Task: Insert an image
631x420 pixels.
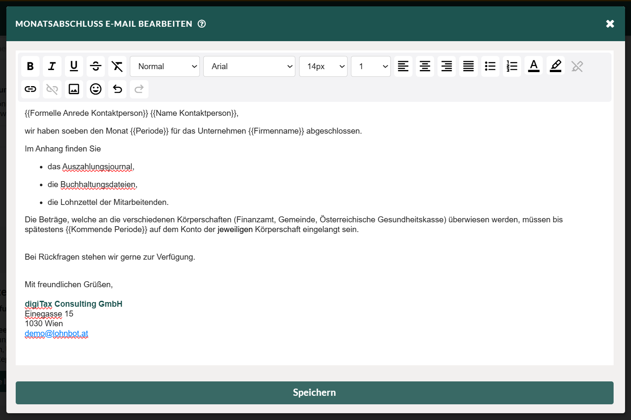Action: coord(74,89)
